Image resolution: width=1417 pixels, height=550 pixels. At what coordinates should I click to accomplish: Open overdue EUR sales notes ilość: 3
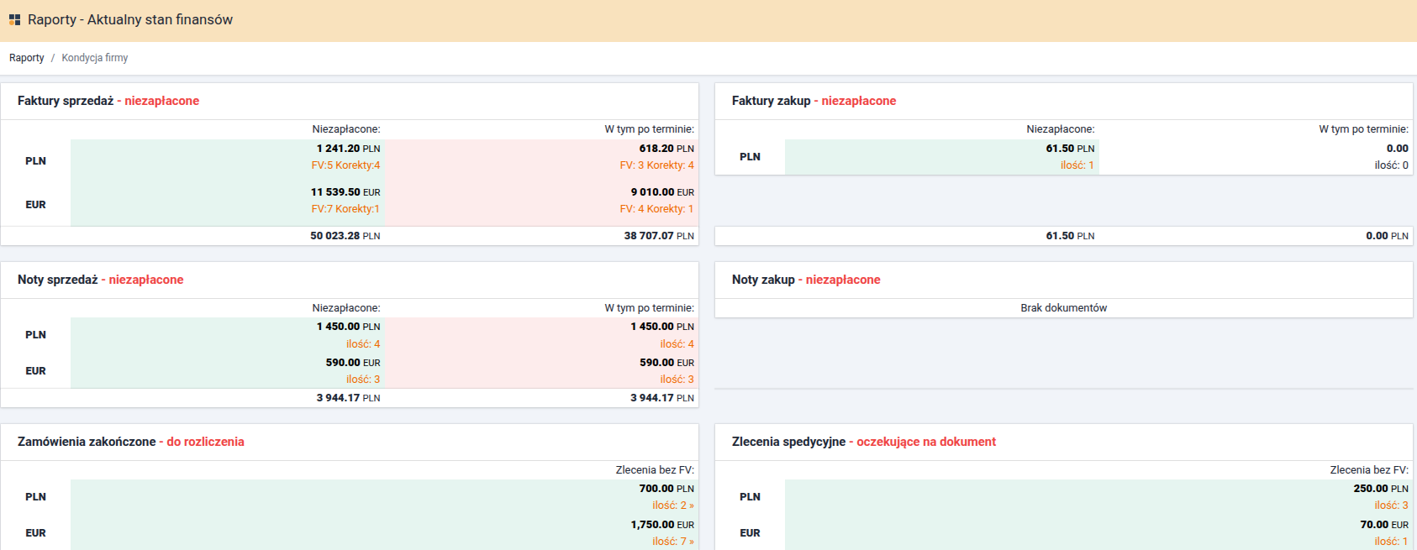tap(677, 380)
